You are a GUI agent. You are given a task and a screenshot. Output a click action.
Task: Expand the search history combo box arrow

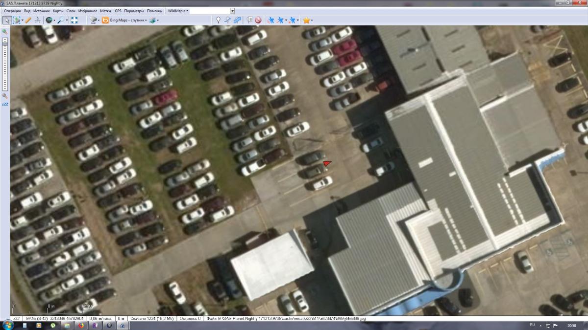[232, 10]
